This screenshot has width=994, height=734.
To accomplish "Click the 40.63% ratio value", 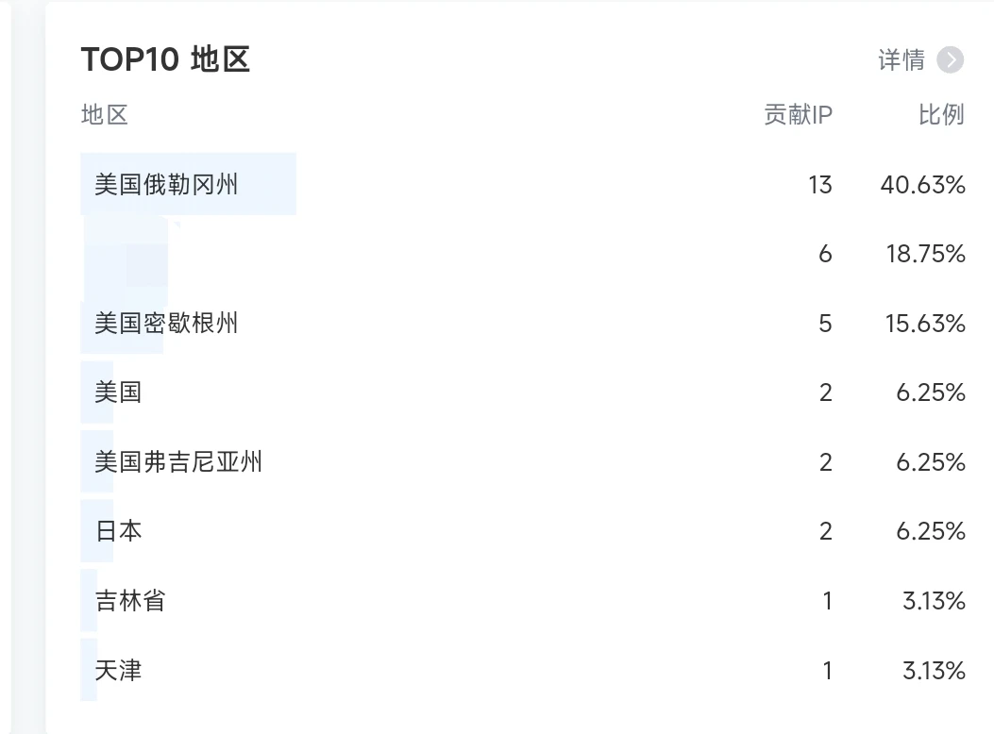I will click(922, 185).
